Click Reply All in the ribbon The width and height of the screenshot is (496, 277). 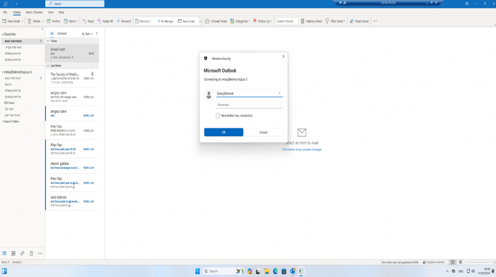point(105,21)
